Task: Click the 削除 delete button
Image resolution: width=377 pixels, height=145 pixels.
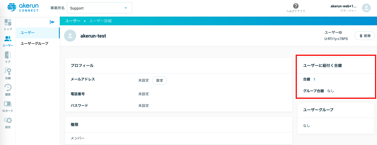Action: [x=364, y=36]
